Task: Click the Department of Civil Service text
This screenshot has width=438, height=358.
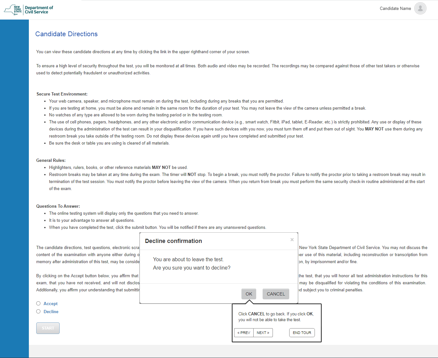Action: coord(39,10)
